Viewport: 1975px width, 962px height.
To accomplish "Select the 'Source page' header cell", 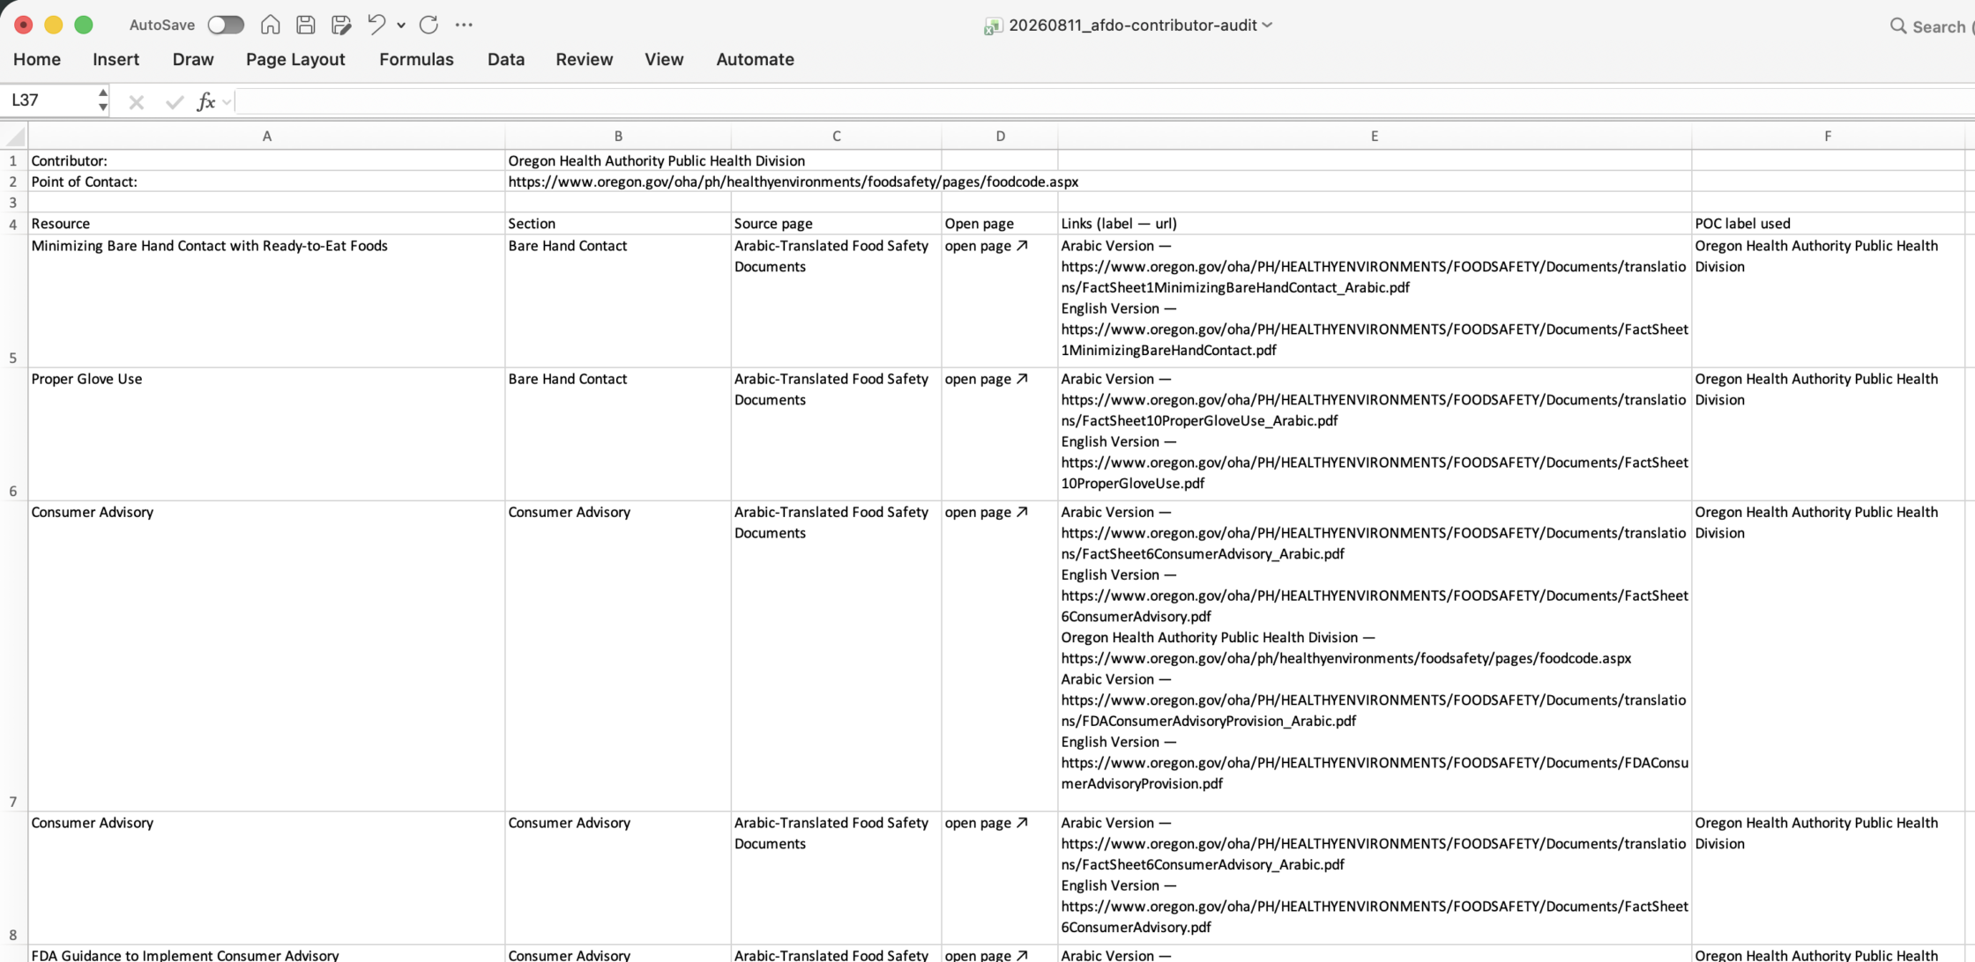I will (x=836, y=224).
